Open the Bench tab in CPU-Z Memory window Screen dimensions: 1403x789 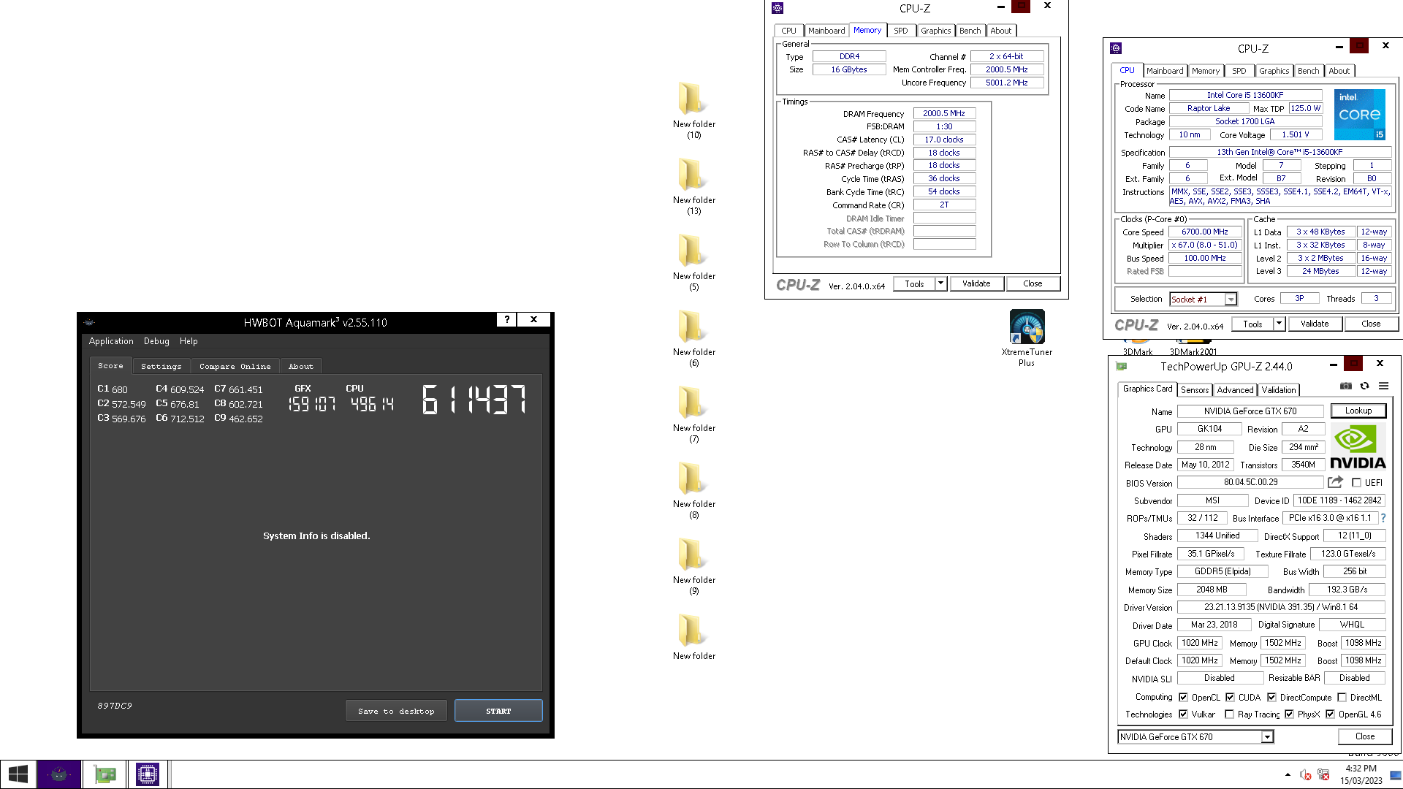[x=970, y=31]
